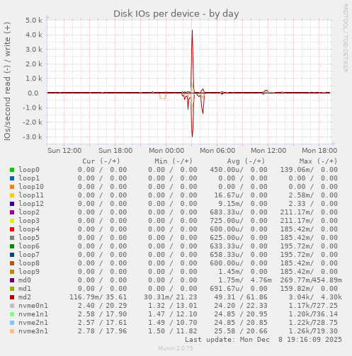This screenshot has height=356, width=352.
Task: Click the 'Sun 18:00' time axis label
Action: click(x=115, y=151)
